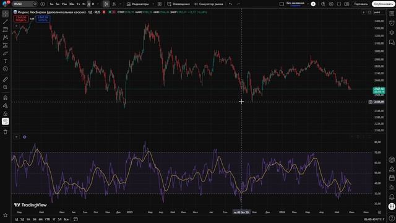396x223 pixels.
Task: Click the blue buy price button
Action: point(43,19)
